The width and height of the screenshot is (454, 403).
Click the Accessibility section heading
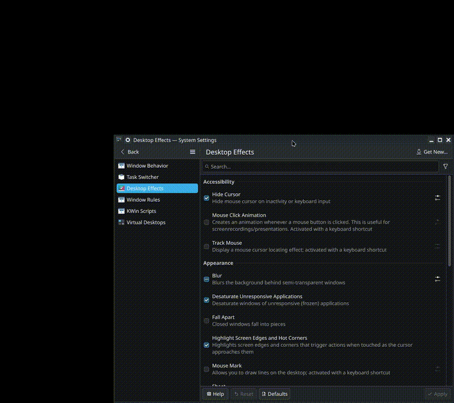(x=218, y=182)
